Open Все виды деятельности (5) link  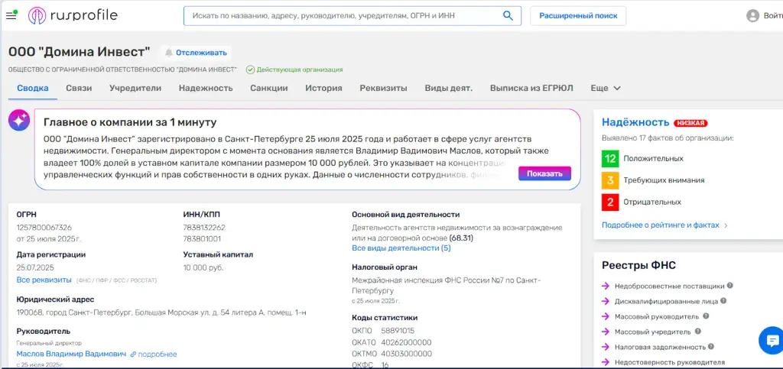tap(401, 248)
